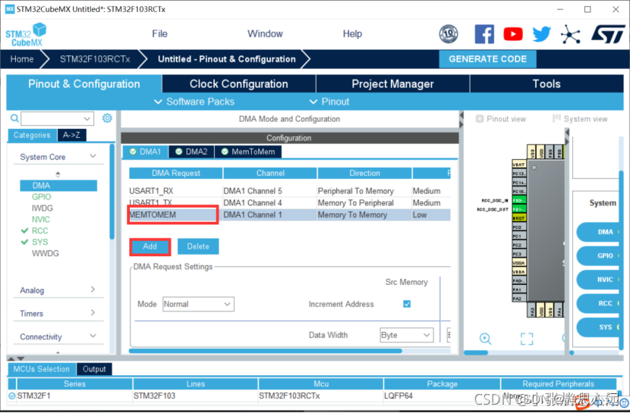The height and width of the screenshot is (413, 630).
Task: Go to STM32F103RCTx breadcrumb
Action: [95, 59]
